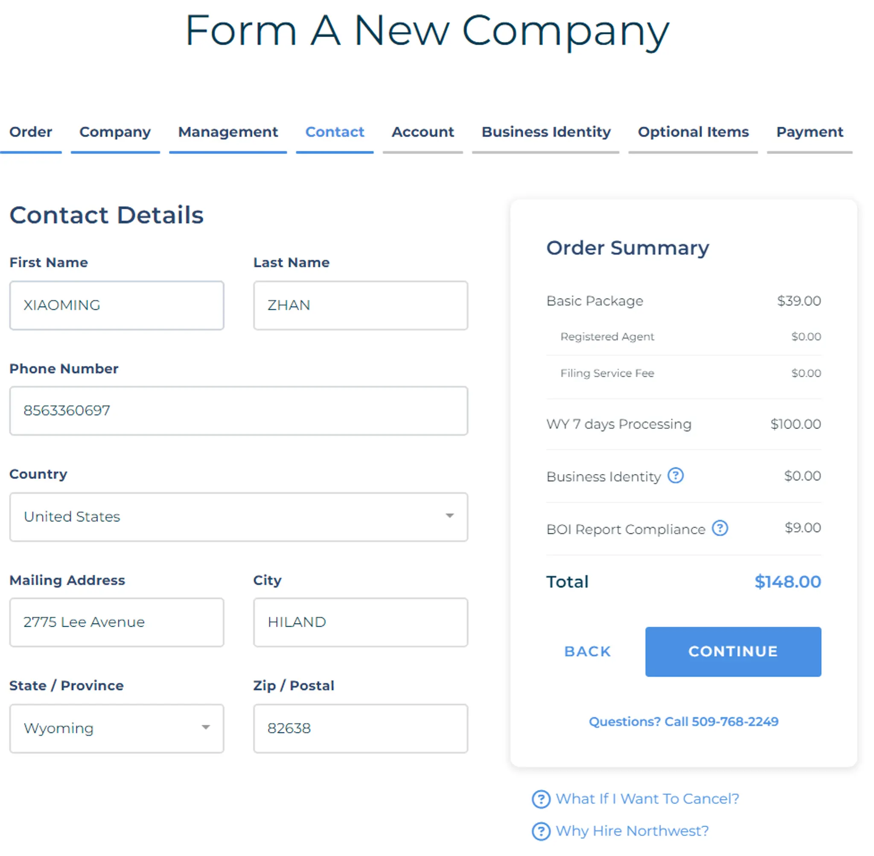
Task: Click the Business Identity help icon
Action: point(675,476)
